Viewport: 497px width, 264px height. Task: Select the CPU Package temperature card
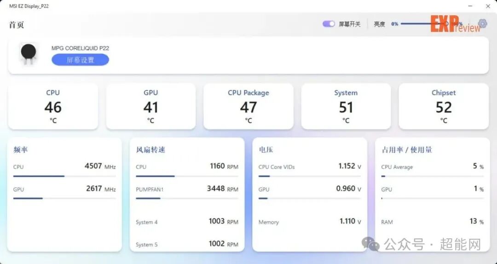[248, 107]
